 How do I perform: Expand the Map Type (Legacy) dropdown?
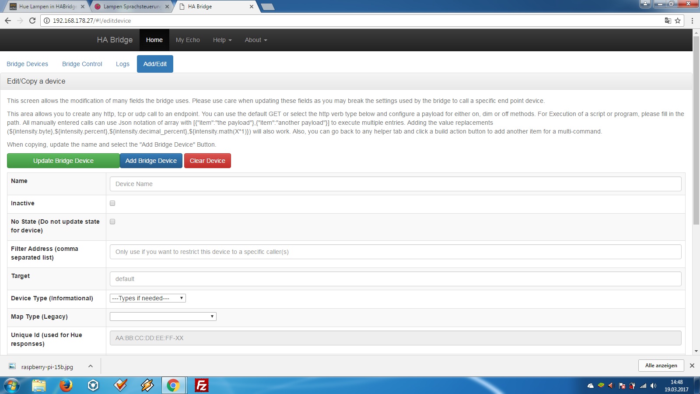tap(163, 317)
